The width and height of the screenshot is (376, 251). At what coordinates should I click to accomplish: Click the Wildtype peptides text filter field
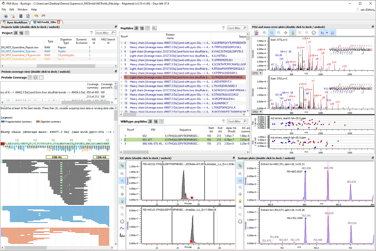click(235, 121)
